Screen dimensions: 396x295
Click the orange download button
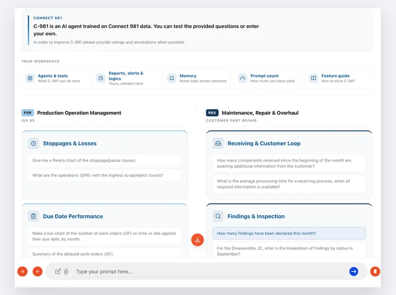(x=197, y=240)
